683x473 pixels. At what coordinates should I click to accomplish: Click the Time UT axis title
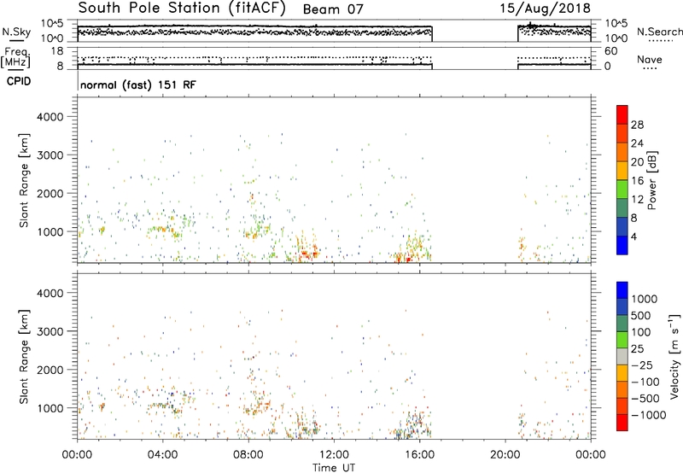coord(334,468)
